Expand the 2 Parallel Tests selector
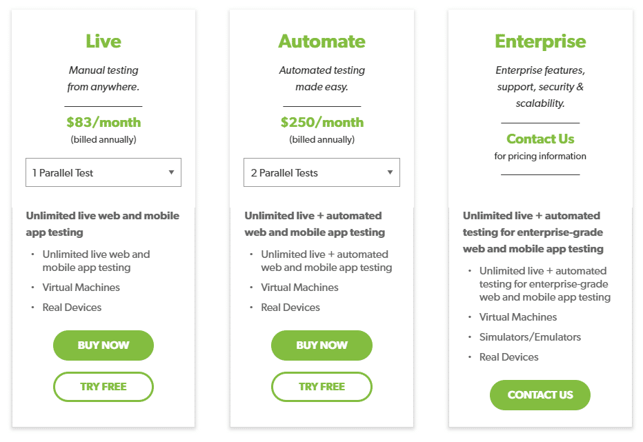The image size is (643, 442). pyautogui.click(x=321, y=172)
